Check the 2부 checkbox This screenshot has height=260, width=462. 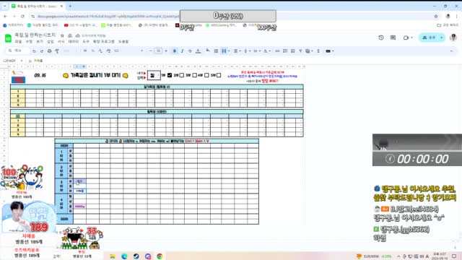point(181,75)
